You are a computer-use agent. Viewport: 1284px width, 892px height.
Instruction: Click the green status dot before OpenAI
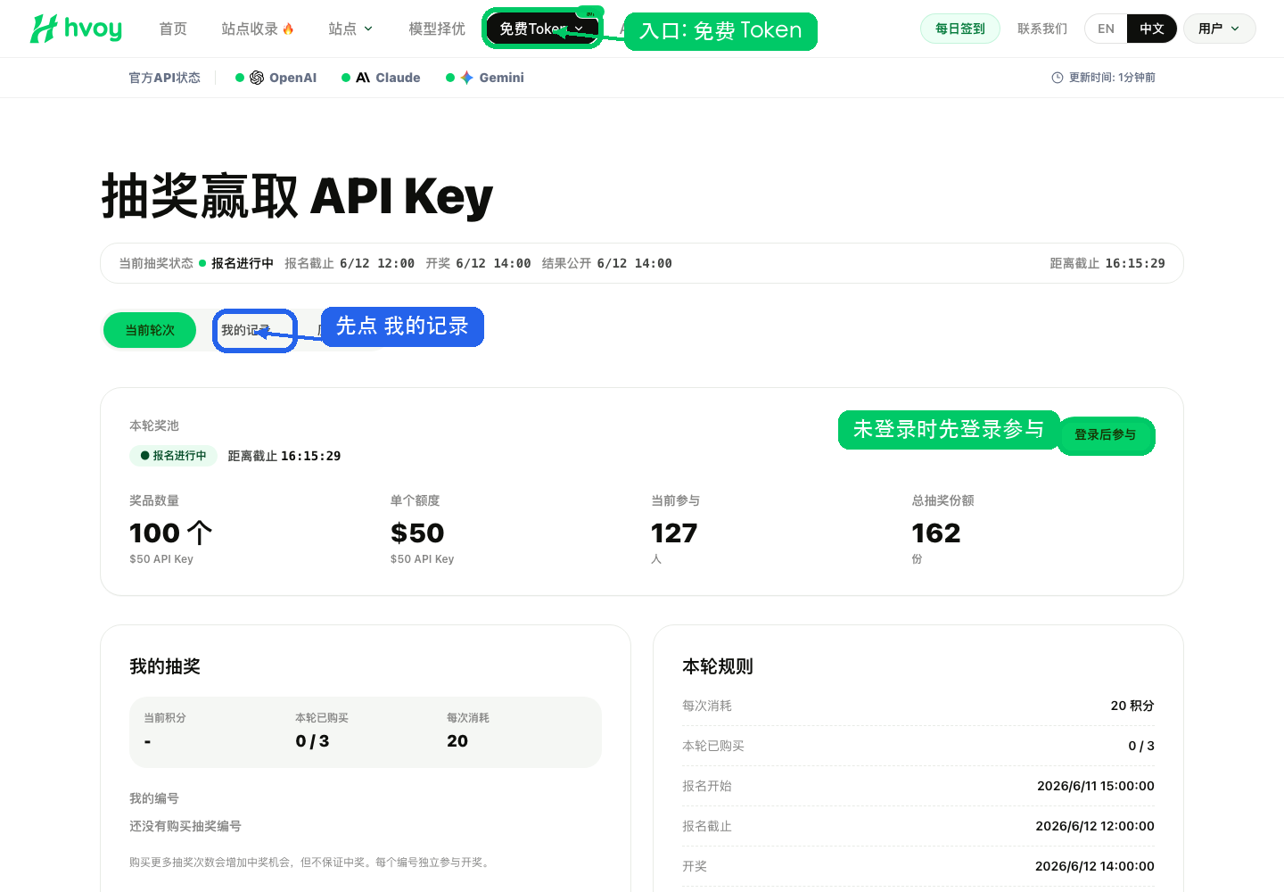pyautogui.click(x=240, y=78)
